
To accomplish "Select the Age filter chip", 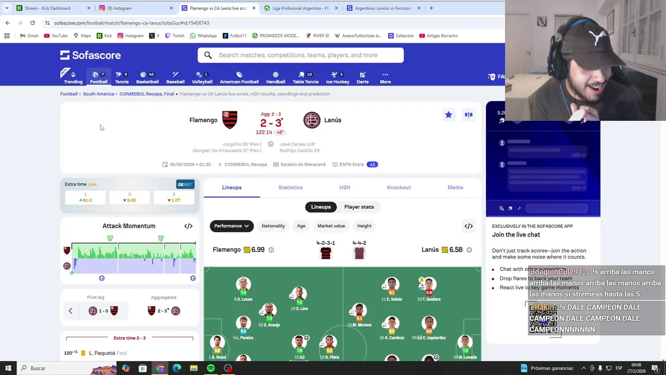I will pos(301,226).
